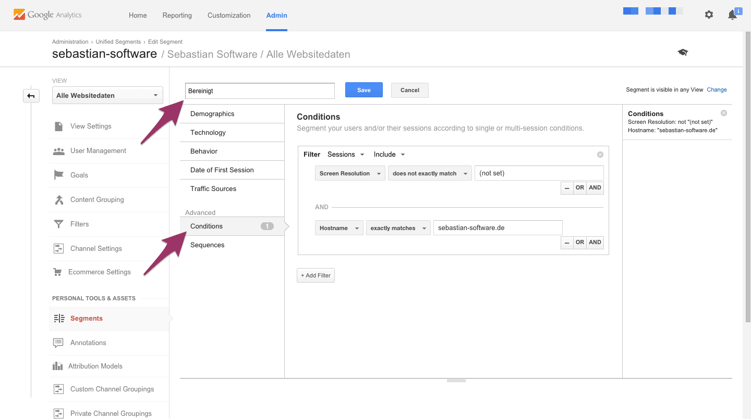The width and height of the screenshot is (751, 419).
Task: Select Date of First Session category
Action: coord(232,170)
